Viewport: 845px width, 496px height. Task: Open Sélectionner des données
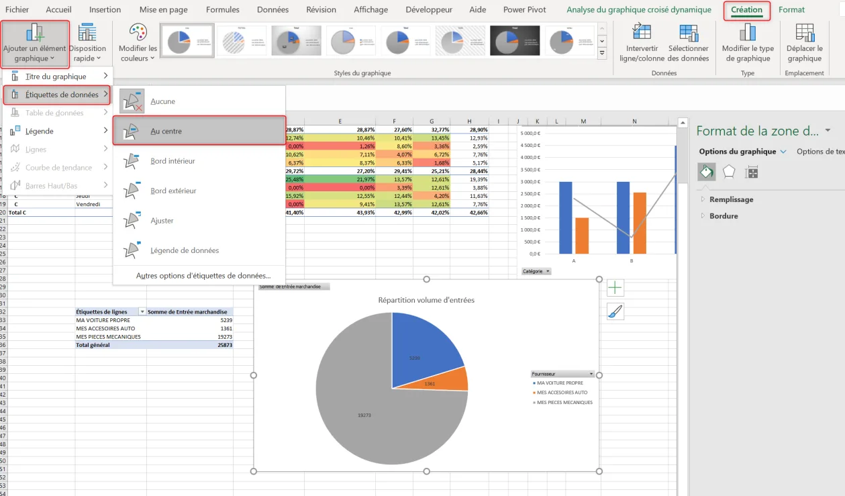click(x=689, y=44)
